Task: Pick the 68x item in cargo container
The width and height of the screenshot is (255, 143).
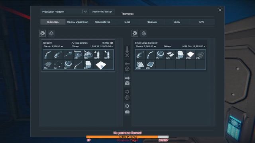Action: pos(180,55)
